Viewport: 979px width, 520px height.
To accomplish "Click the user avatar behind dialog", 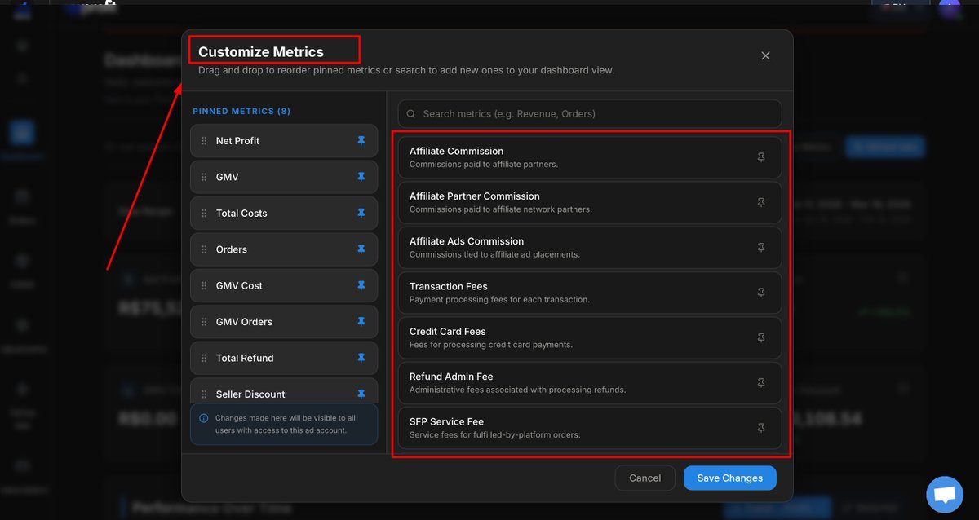I will click(949, 8).
